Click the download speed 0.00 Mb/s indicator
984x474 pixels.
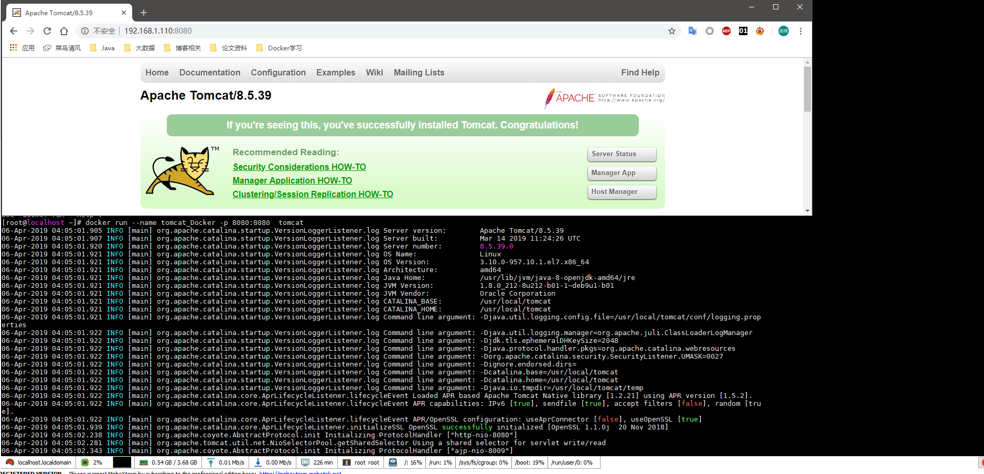point(273,462)
